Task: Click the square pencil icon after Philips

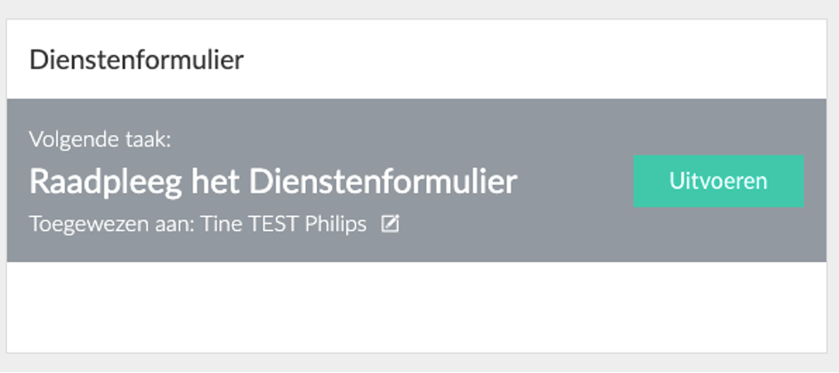Action: coord(390,224)
